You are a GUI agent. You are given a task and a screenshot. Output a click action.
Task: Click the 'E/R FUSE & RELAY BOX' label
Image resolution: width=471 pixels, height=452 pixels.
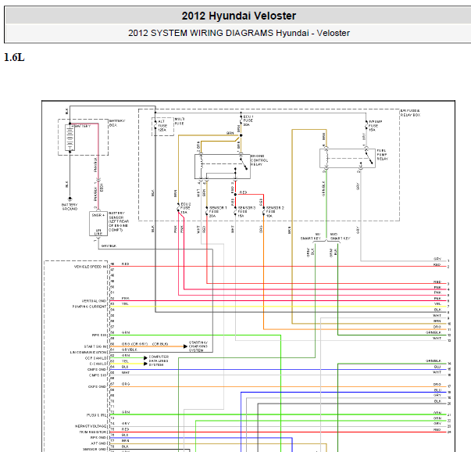410,113
